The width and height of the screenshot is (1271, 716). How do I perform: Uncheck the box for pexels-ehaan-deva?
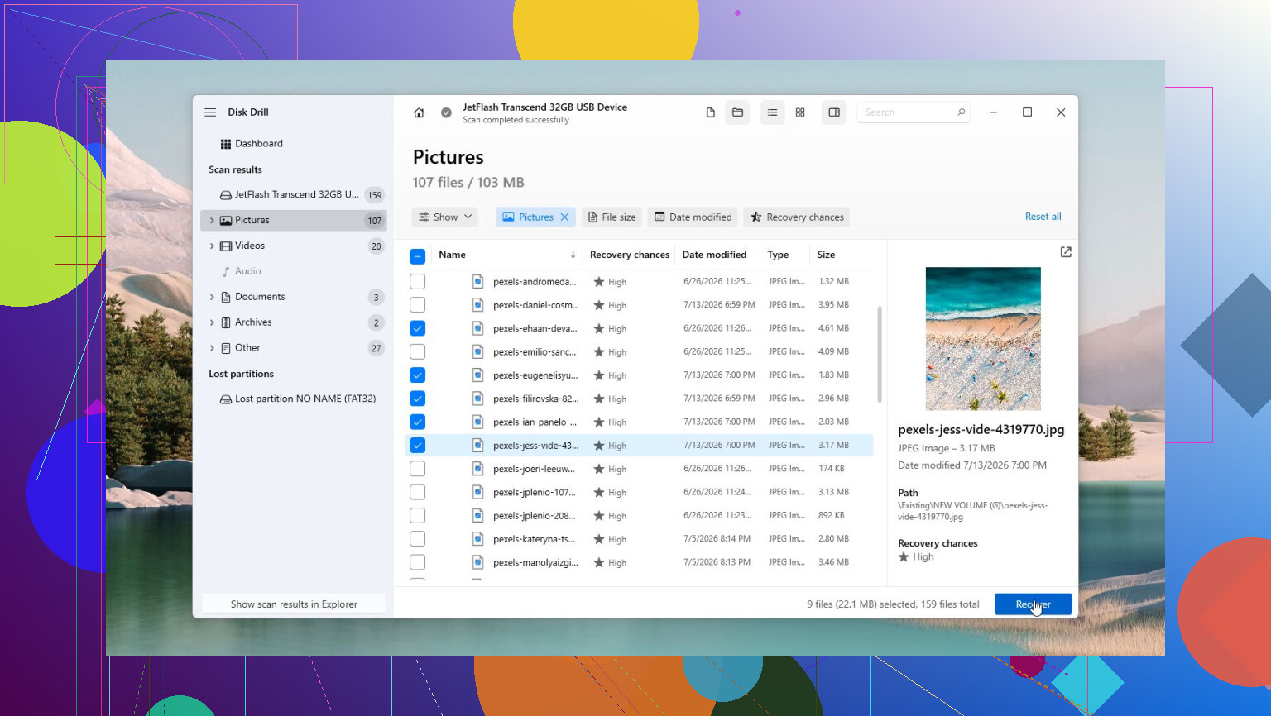click(x=418, y=328)
